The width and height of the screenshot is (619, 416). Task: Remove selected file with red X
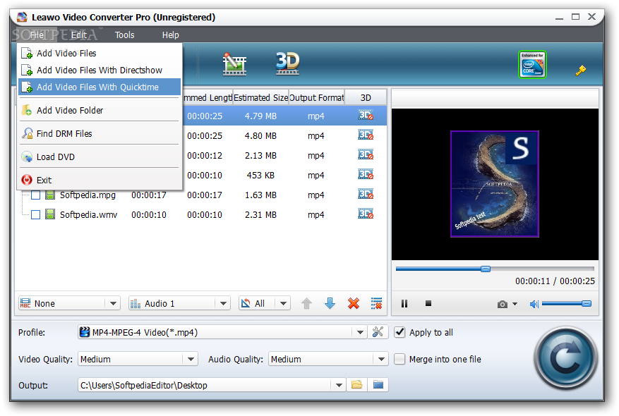click(x=354, y=303)
